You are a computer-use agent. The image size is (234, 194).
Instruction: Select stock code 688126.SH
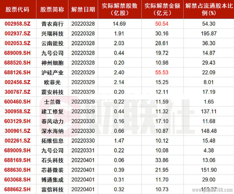coord(17,73)
